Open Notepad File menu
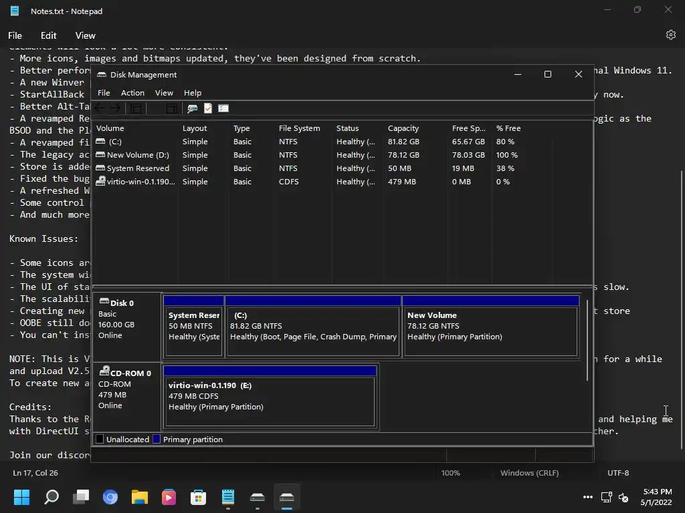The image size is (685, 513). point(15,35)
